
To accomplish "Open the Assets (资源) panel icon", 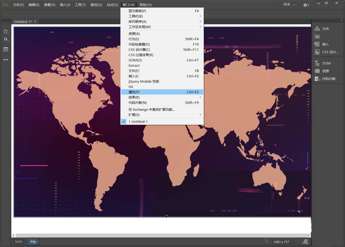I will [x=317, y=71].
